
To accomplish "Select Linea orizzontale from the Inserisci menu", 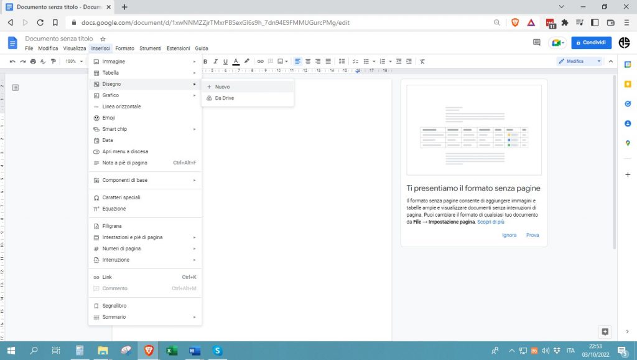I will (x=121, y=107).
